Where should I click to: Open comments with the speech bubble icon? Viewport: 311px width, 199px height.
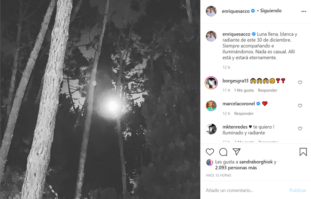(223, 152)
